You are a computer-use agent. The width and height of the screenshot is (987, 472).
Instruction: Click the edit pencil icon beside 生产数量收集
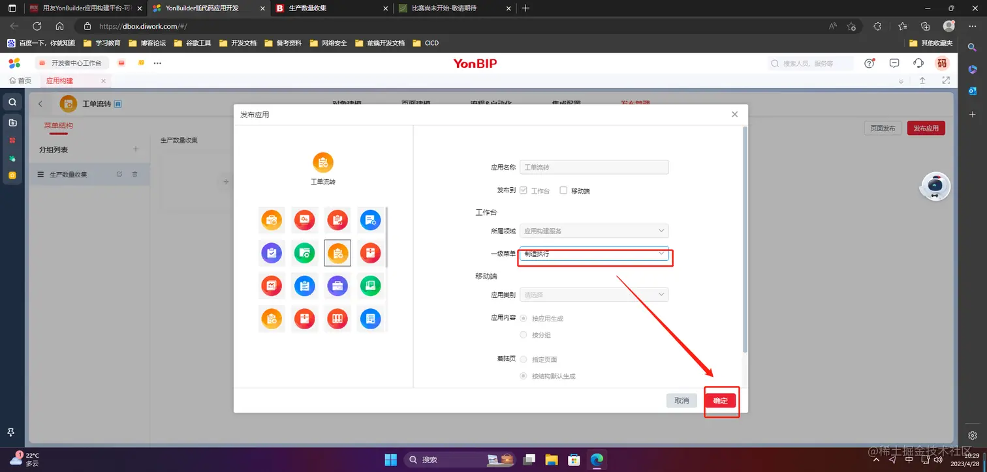tap(119, 173)
